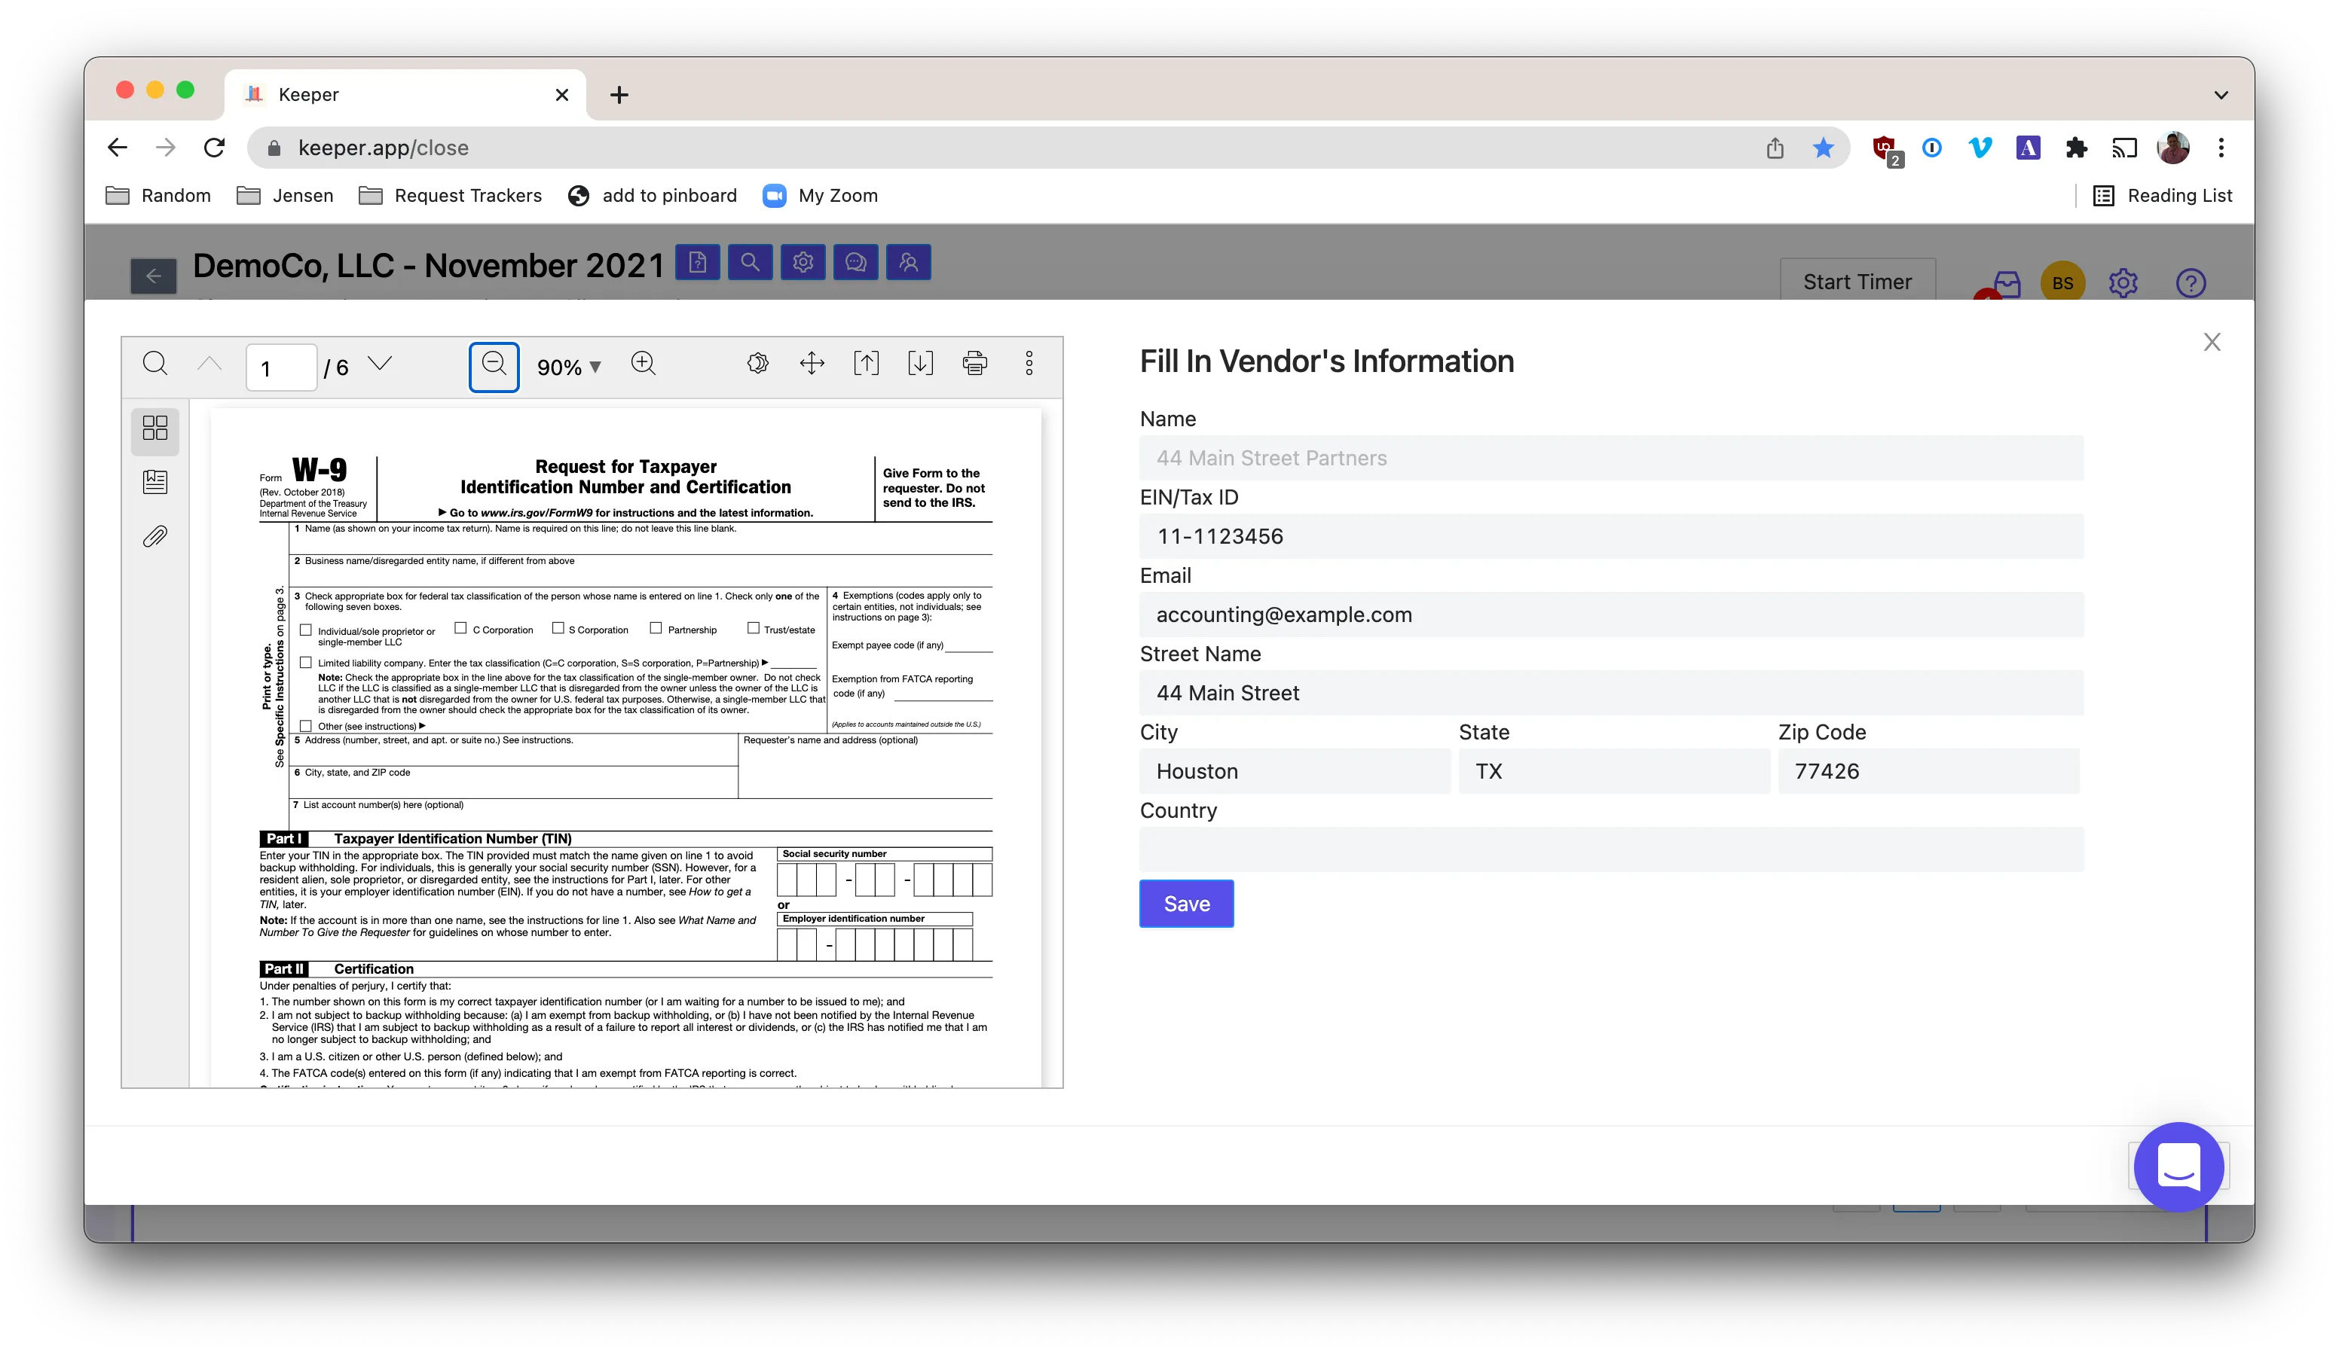The width and height of the screenshot is (2339, 1354).
Task: Reload the browser page
Action: click(215, 148)
